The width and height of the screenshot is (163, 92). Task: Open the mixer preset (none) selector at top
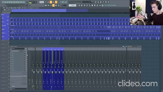(18, 49)
